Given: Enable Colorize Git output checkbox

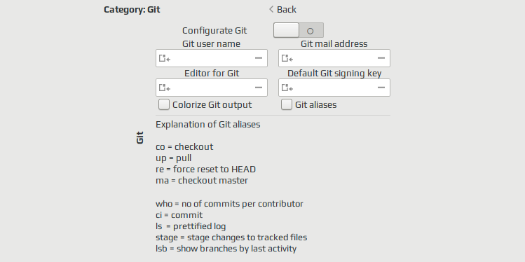Looking at the screenshot, I should point(164,105).
